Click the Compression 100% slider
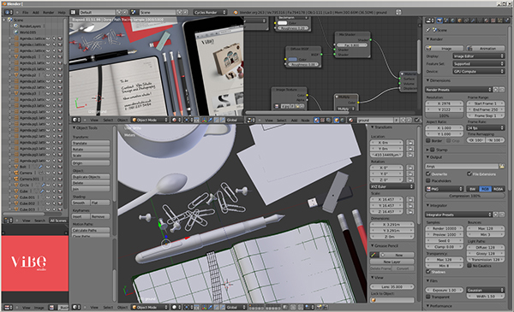Screen dimensions: 514x312 click(x=465, y=196)
